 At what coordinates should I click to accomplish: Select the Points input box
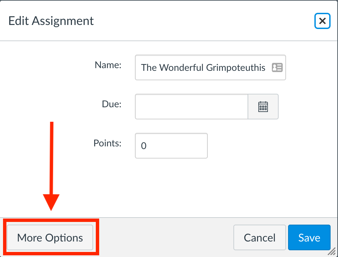(171, 146)
